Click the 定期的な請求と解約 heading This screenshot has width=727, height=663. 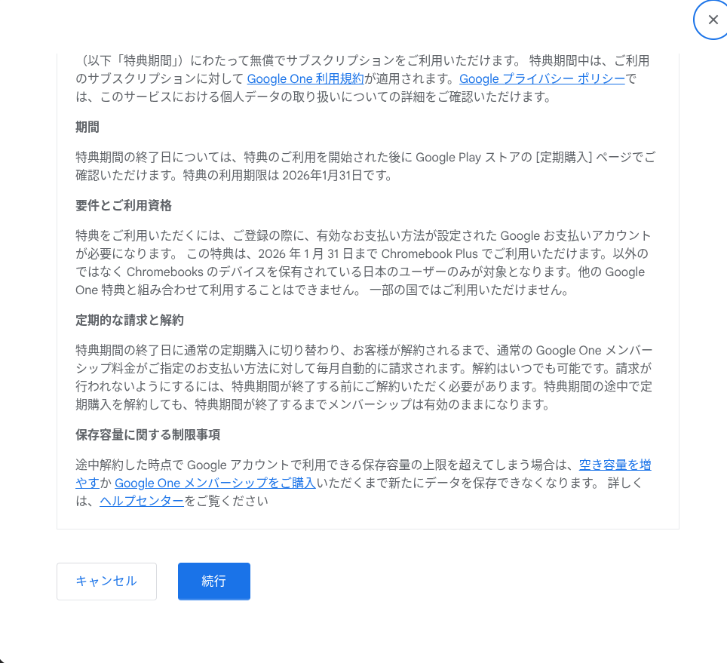pos(130,320)
